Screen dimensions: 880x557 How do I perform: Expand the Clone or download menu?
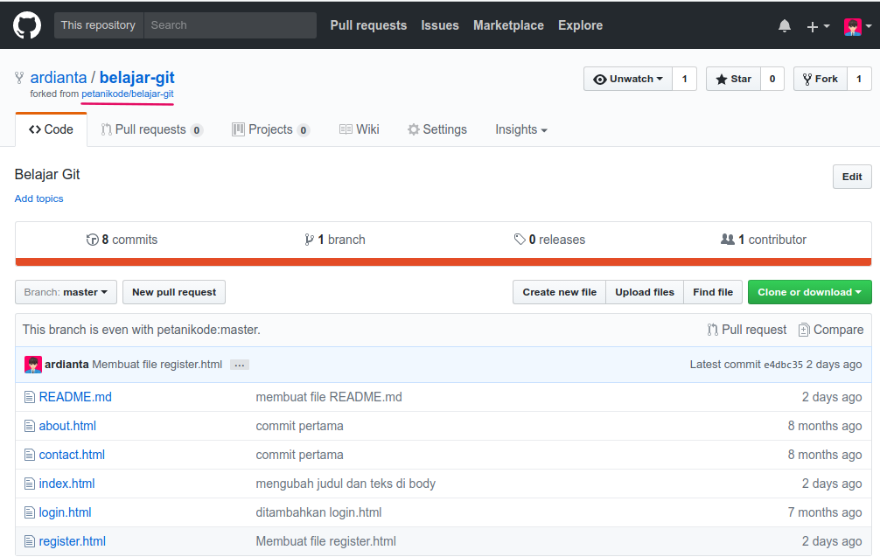(x=809, y=292)
